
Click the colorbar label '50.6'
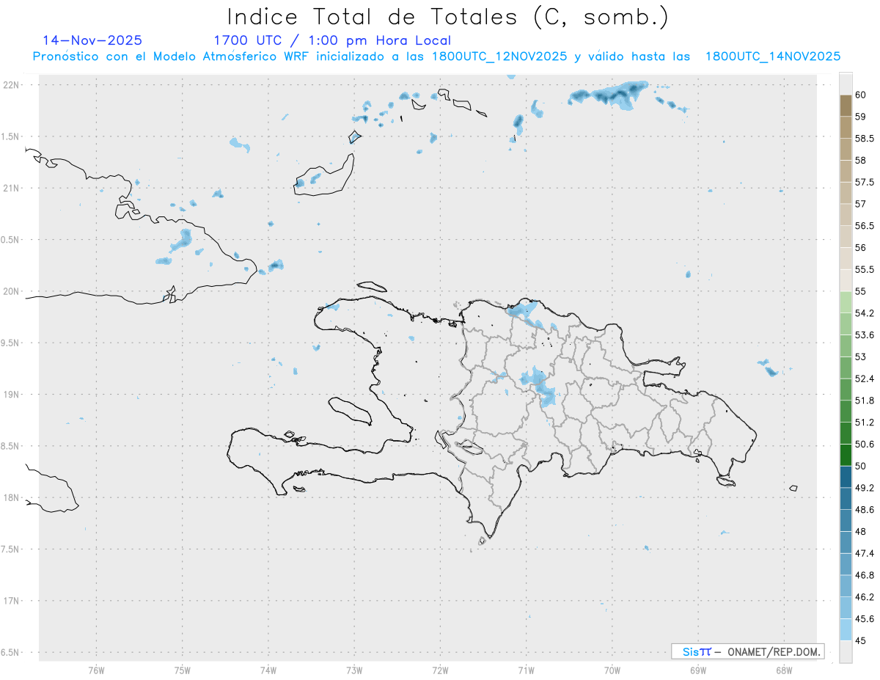(x=865, y=444)
